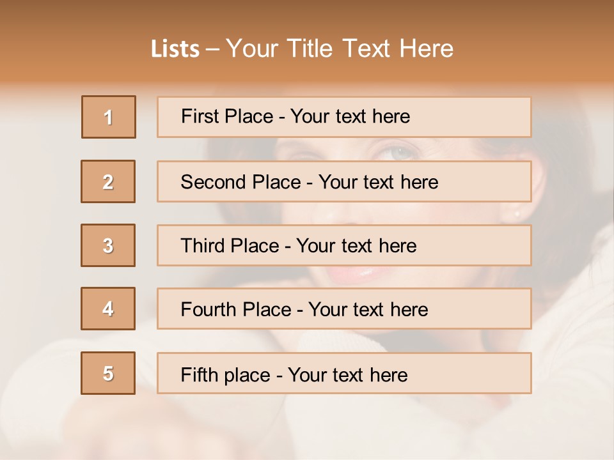Click the pearl earring in the photo
This screenshot has width=614, height=460.
click(x=517, y=214)
